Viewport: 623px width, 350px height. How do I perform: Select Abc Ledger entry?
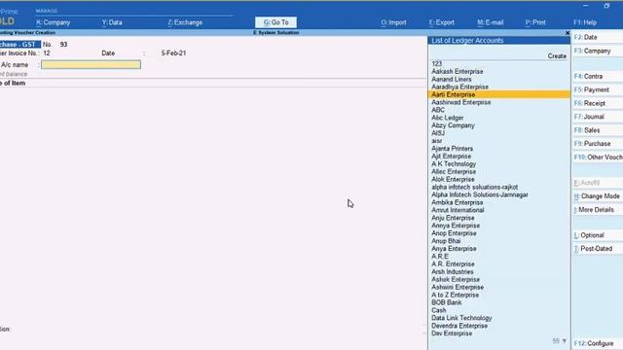click(x=448, y=118)
